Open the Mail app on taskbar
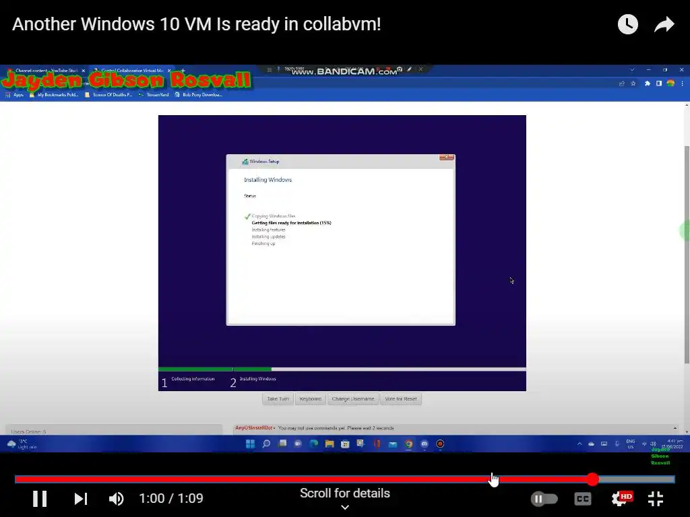The width and height of the screenshot is (690, 517). (393, 444)
